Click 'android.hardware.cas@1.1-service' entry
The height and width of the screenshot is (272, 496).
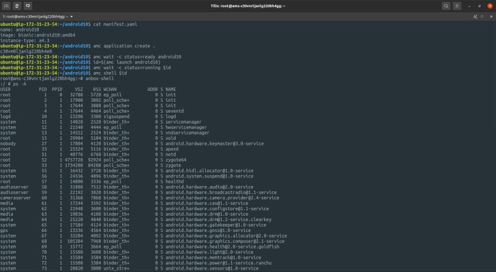pos(207,203)
